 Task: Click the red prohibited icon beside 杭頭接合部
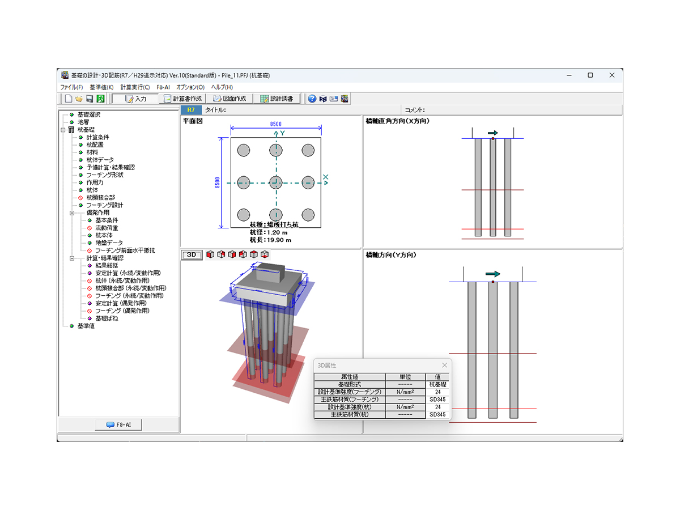click(80, 198)
